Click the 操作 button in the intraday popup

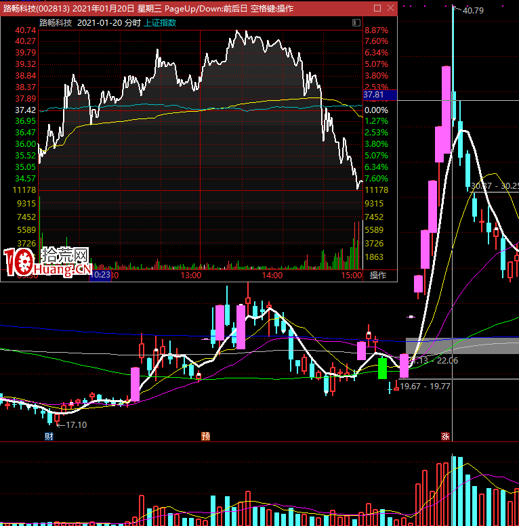[377, 276]
